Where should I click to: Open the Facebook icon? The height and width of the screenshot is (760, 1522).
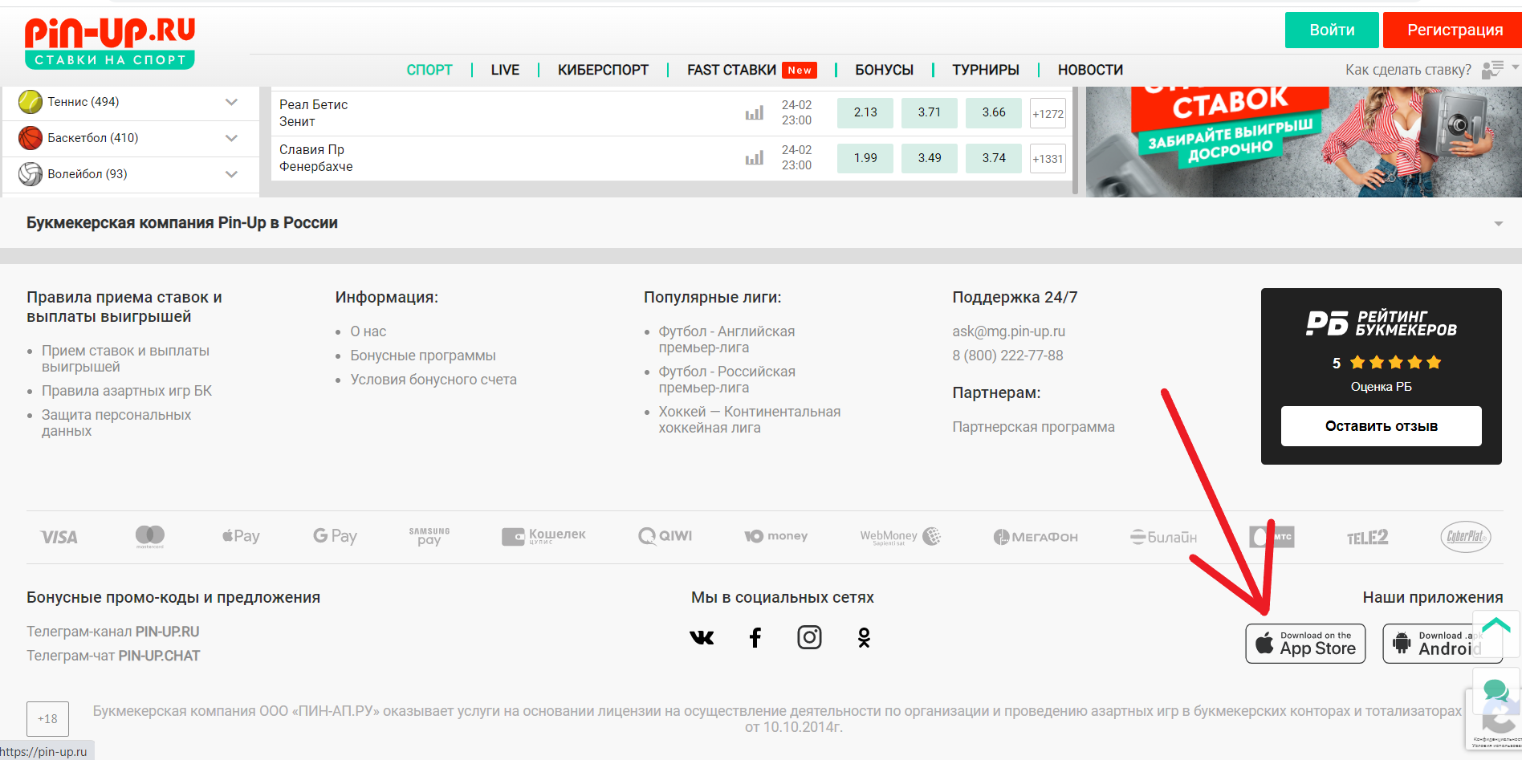coord(755,638)
